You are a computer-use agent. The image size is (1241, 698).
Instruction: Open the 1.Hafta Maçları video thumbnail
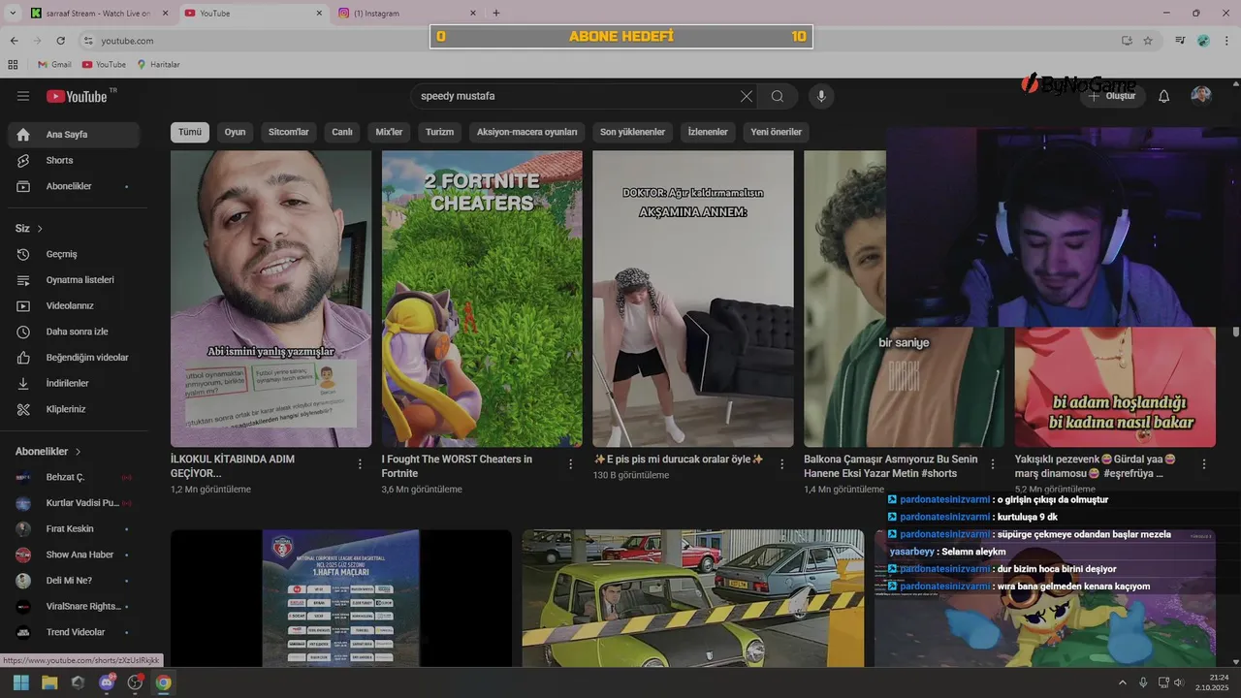[x=341, y=598]
